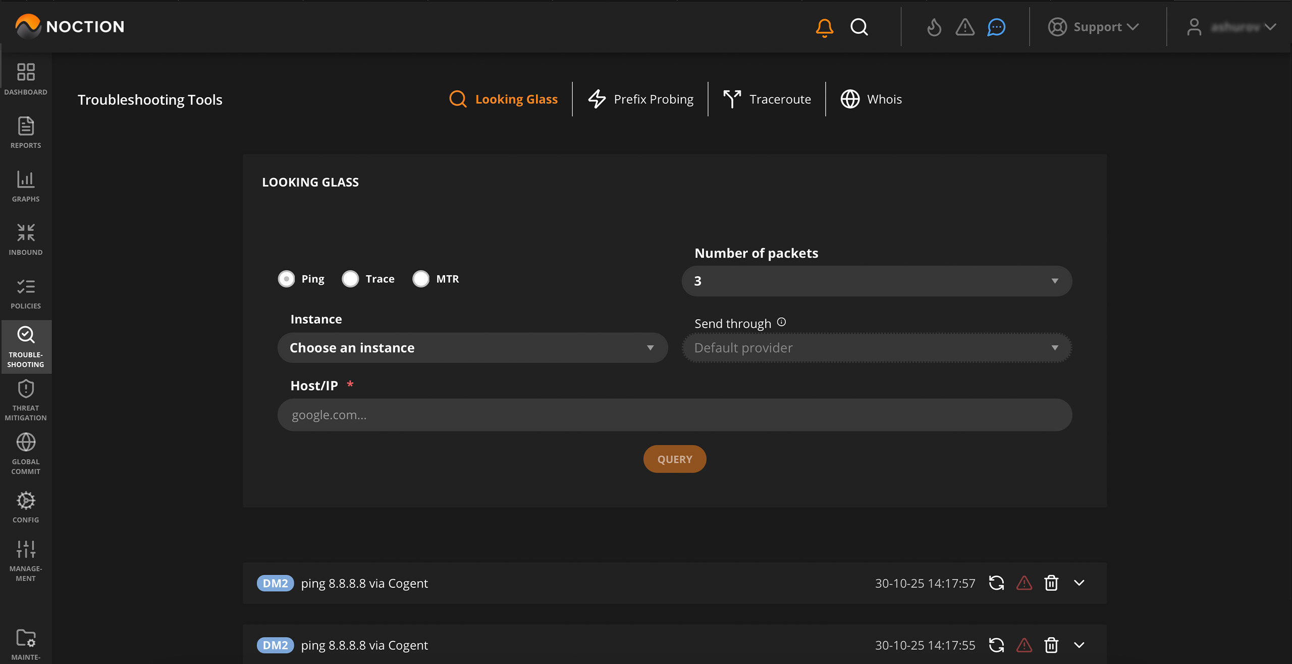Select the Trace radio button
The image size is (1292, 664).
pyautogui.click(x=350, y=279)
